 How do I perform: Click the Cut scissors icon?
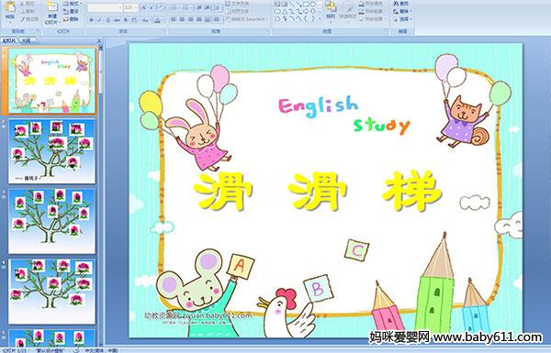(x=22, y=4)
